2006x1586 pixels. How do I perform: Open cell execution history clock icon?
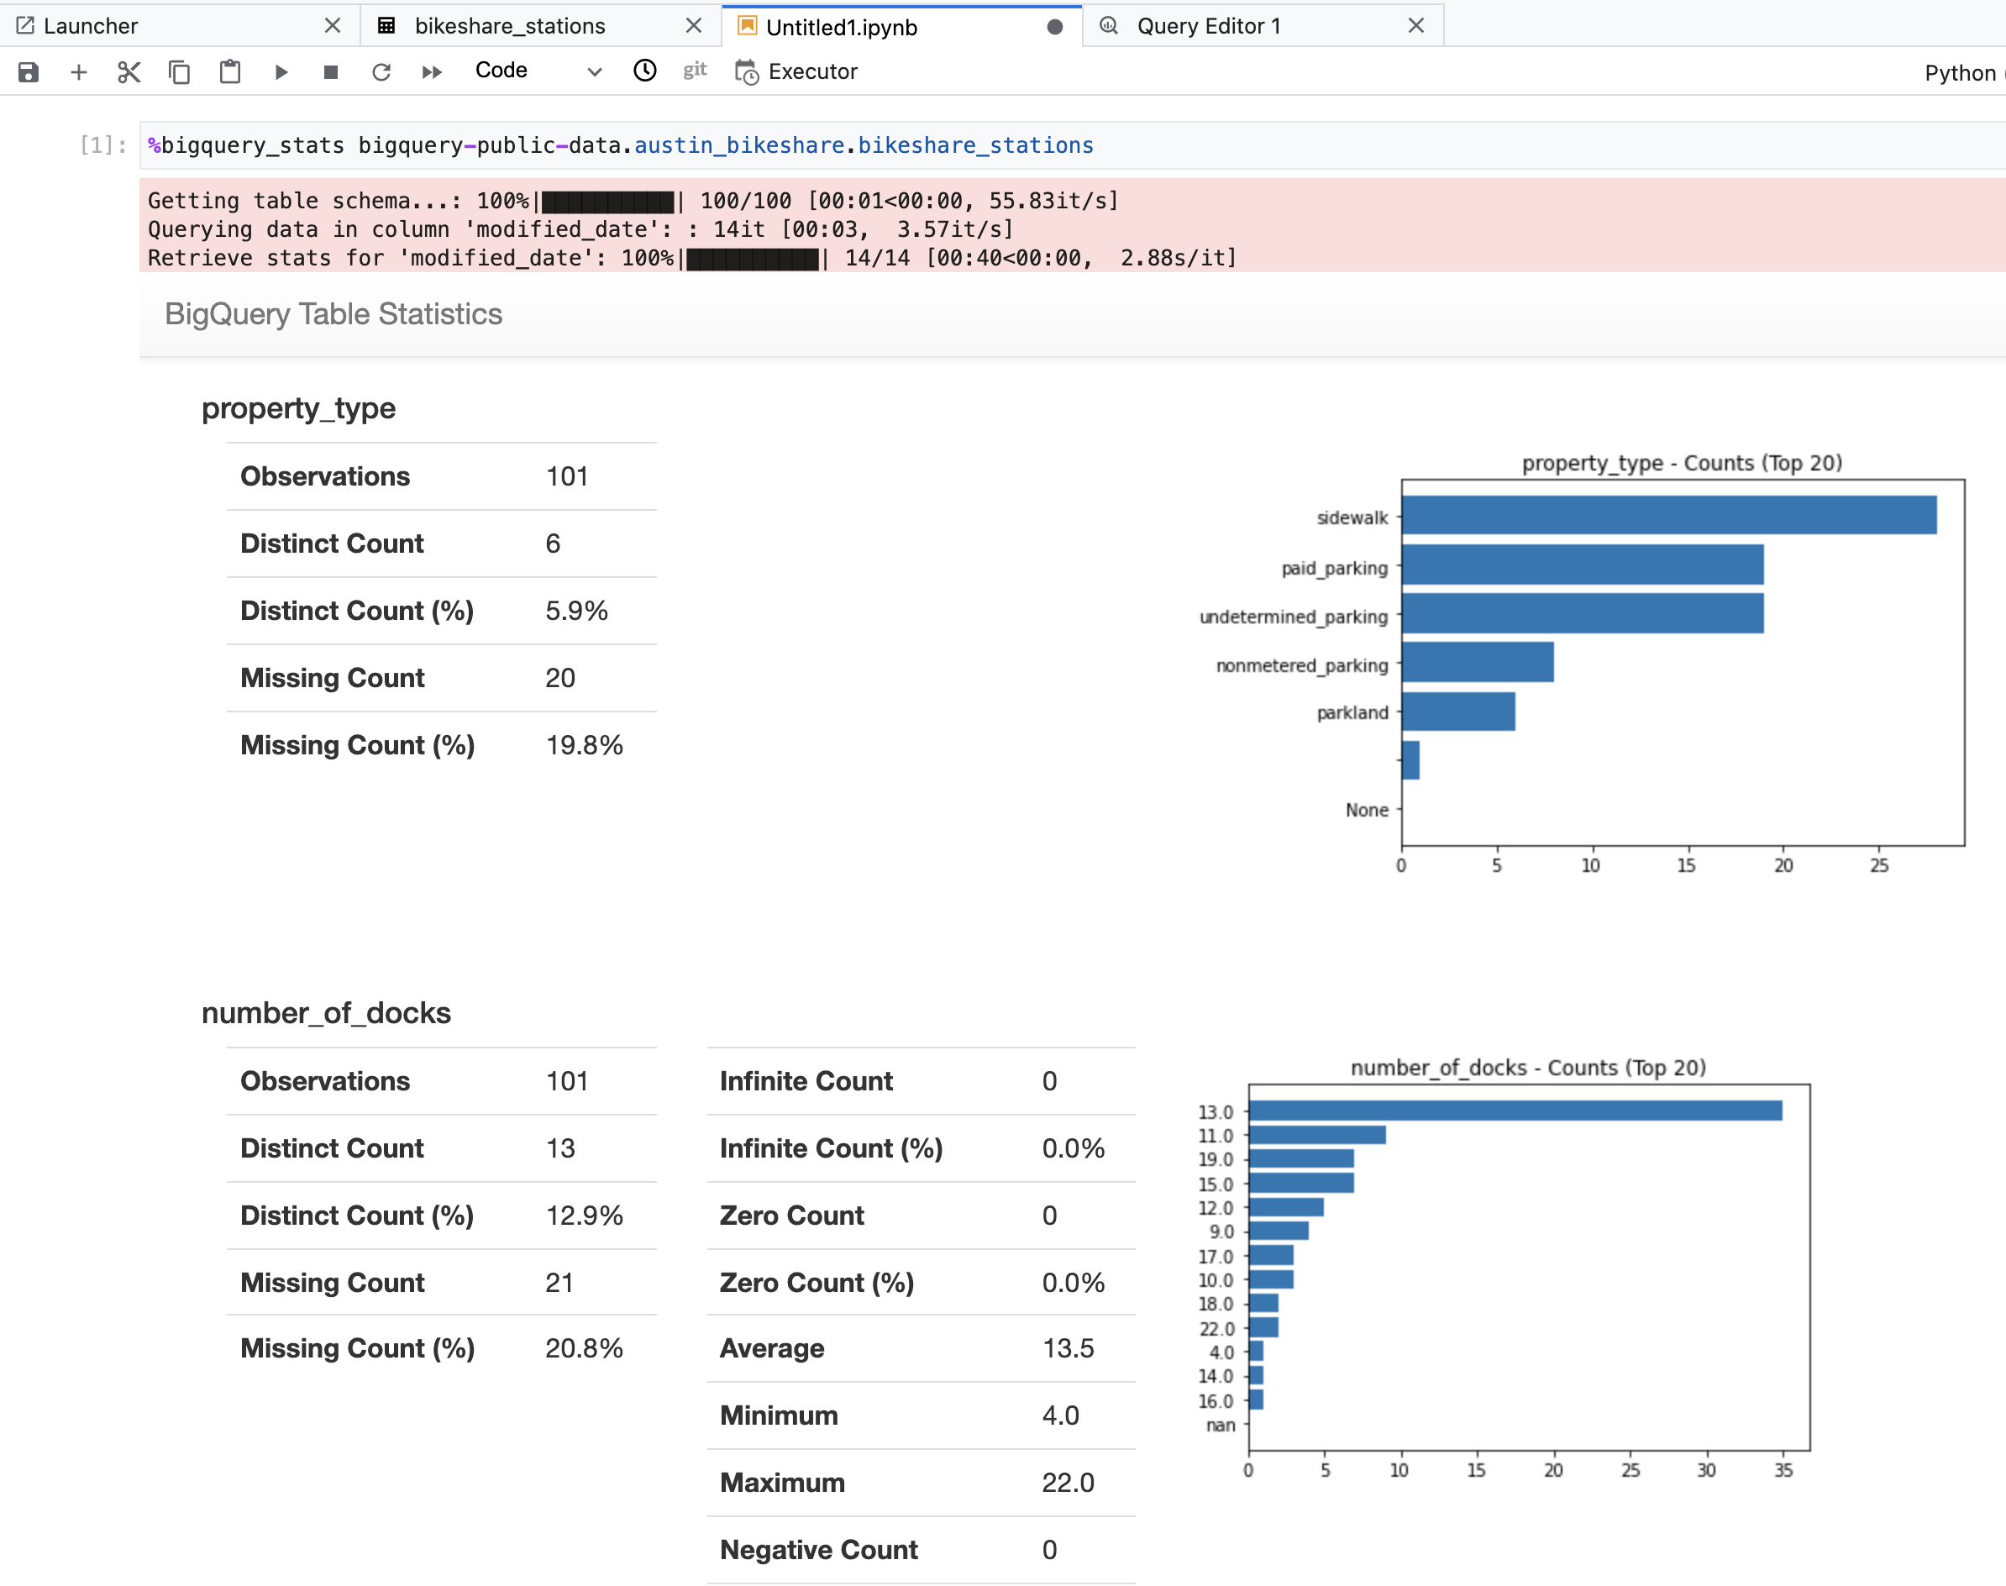643,71
